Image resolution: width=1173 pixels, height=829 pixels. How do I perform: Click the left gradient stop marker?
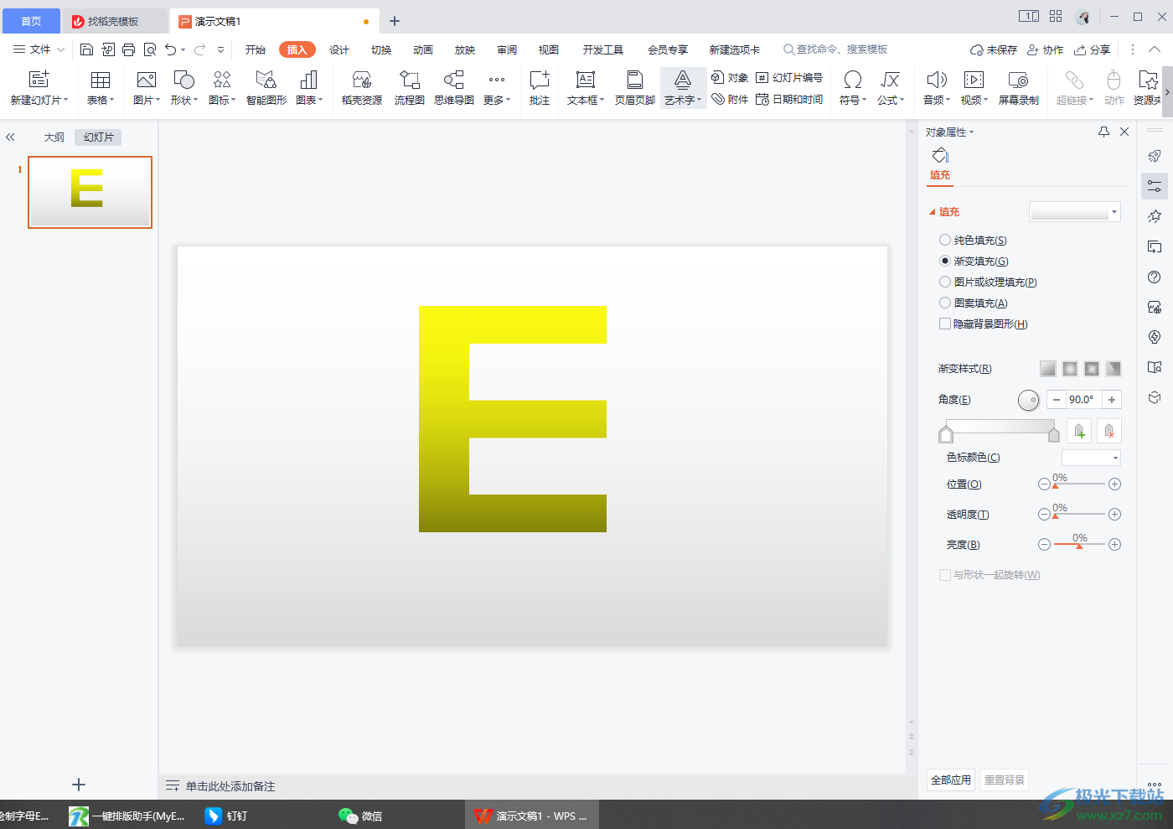point(946,433)
